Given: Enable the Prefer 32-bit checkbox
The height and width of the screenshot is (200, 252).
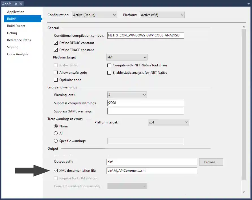Looking at the screenshot, I should (55, 65).
